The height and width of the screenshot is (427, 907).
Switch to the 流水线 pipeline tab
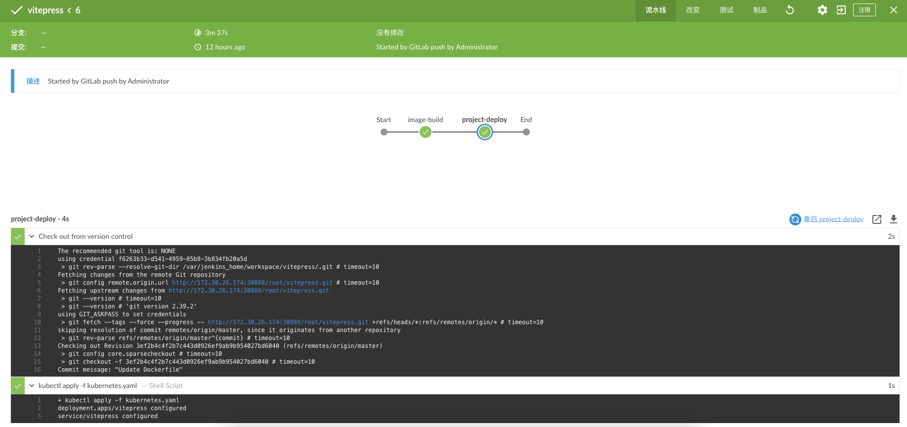pyautogui.click(x=655, y=10)
